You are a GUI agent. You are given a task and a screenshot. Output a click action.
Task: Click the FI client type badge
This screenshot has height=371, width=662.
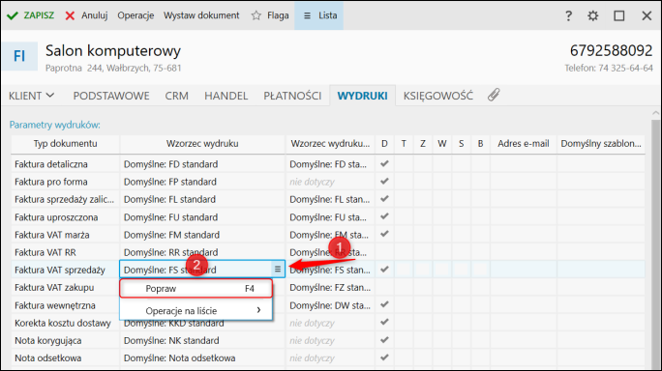click(x=19, y=56)
